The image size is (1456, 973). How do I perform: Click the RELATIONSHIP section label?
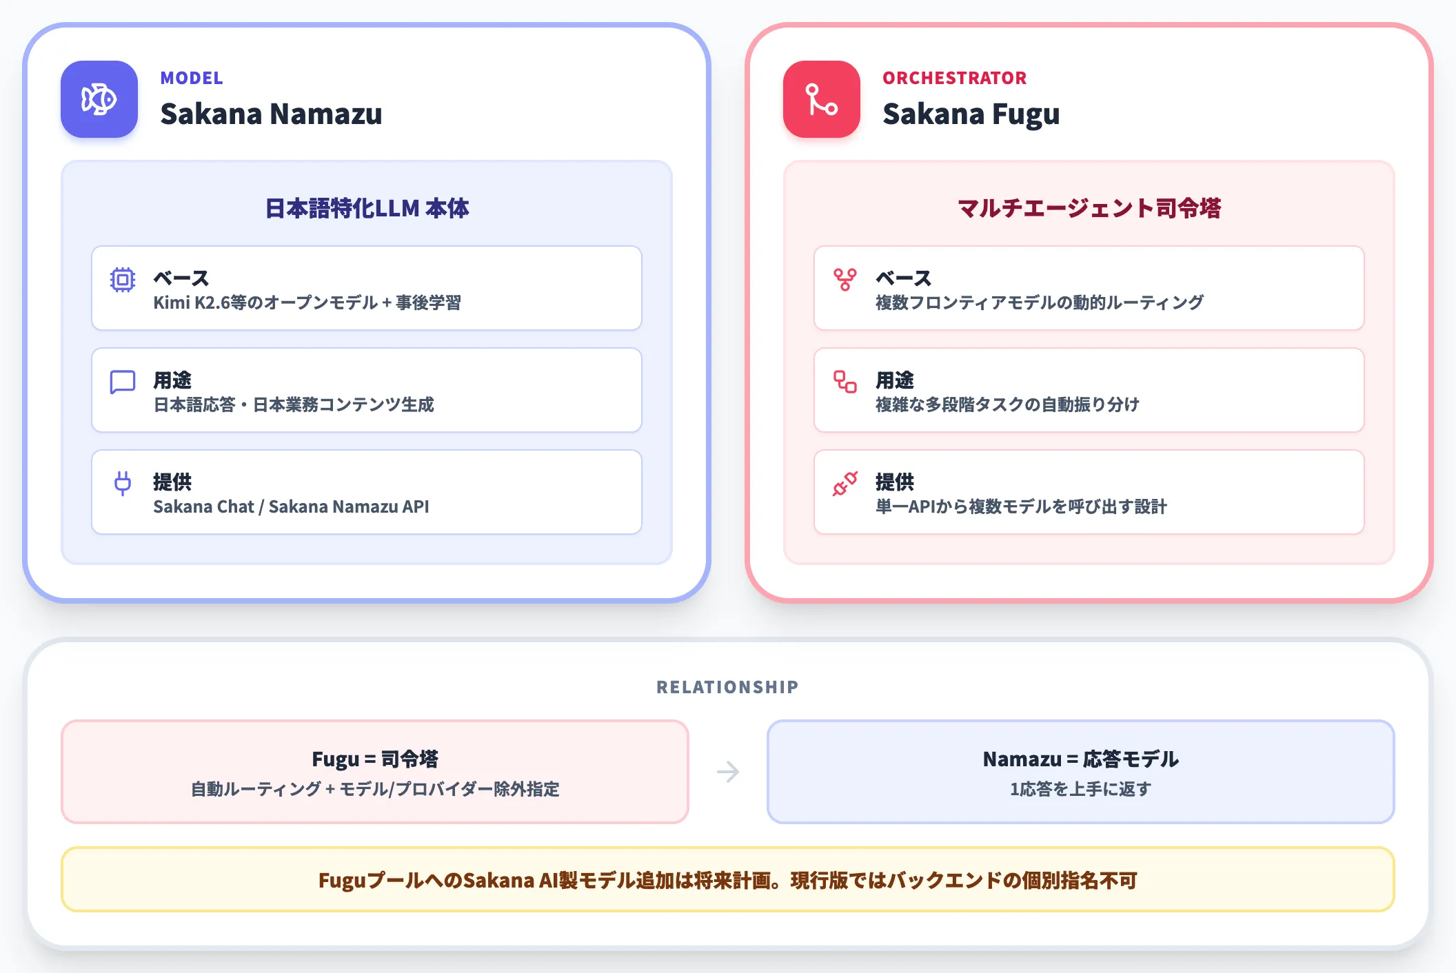coord(728,687)
